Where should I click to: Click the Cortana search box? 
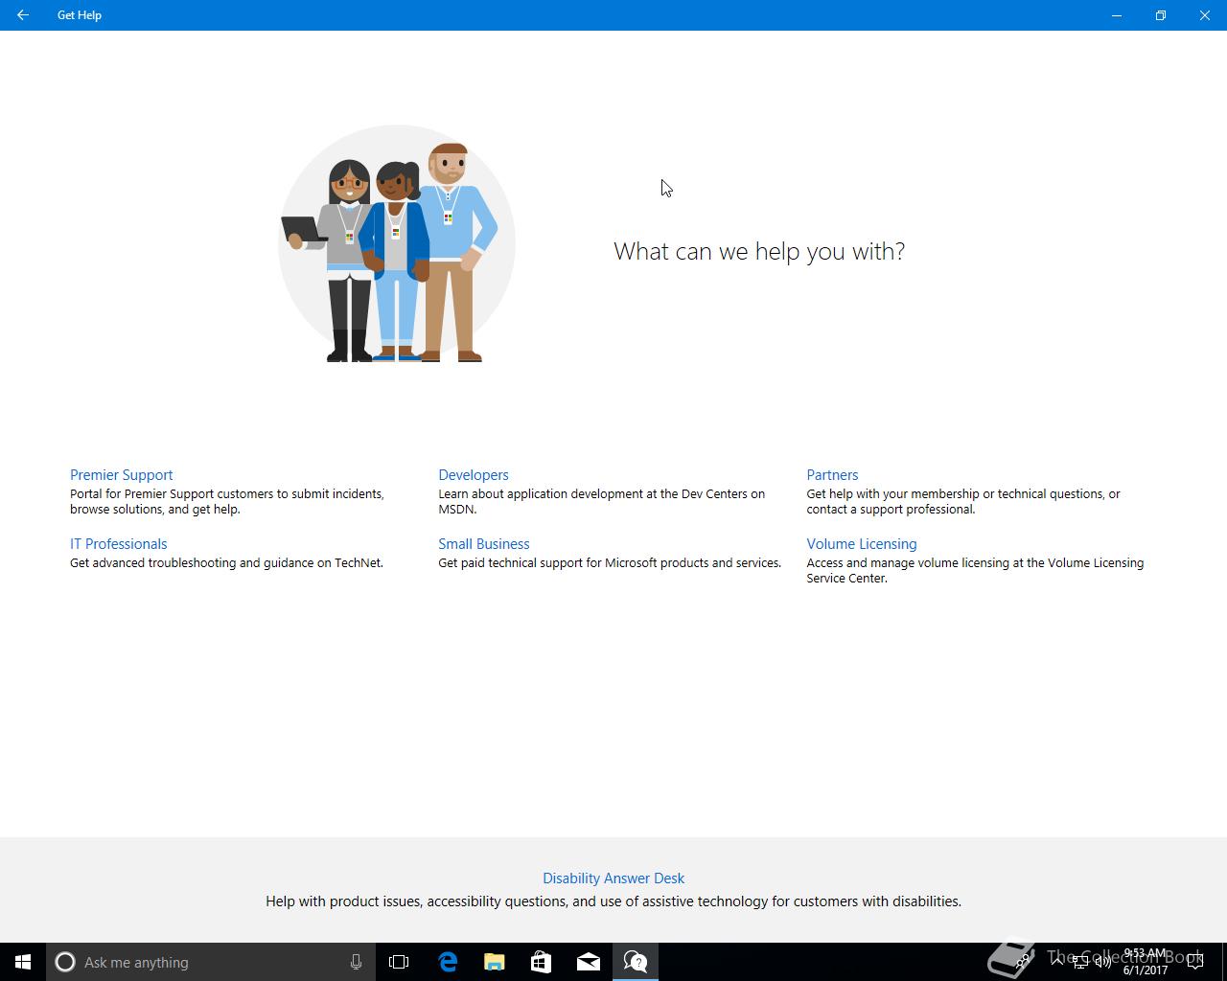tap(209, 962)
